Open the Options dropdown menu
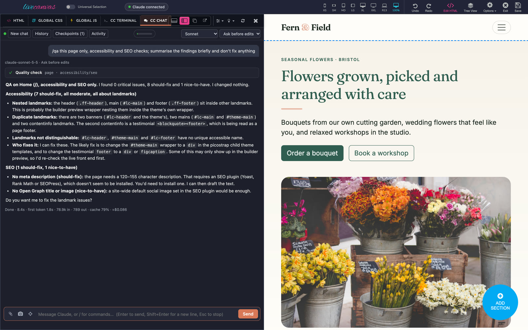 point(490,7)
